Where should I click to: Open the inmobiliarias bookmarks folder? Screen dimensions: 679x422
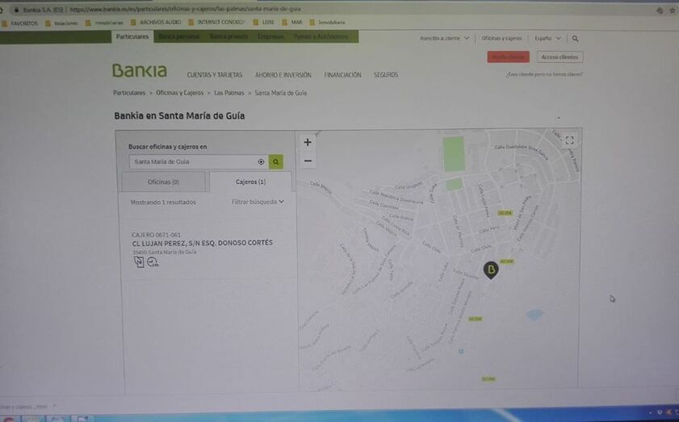coord(104,23)
